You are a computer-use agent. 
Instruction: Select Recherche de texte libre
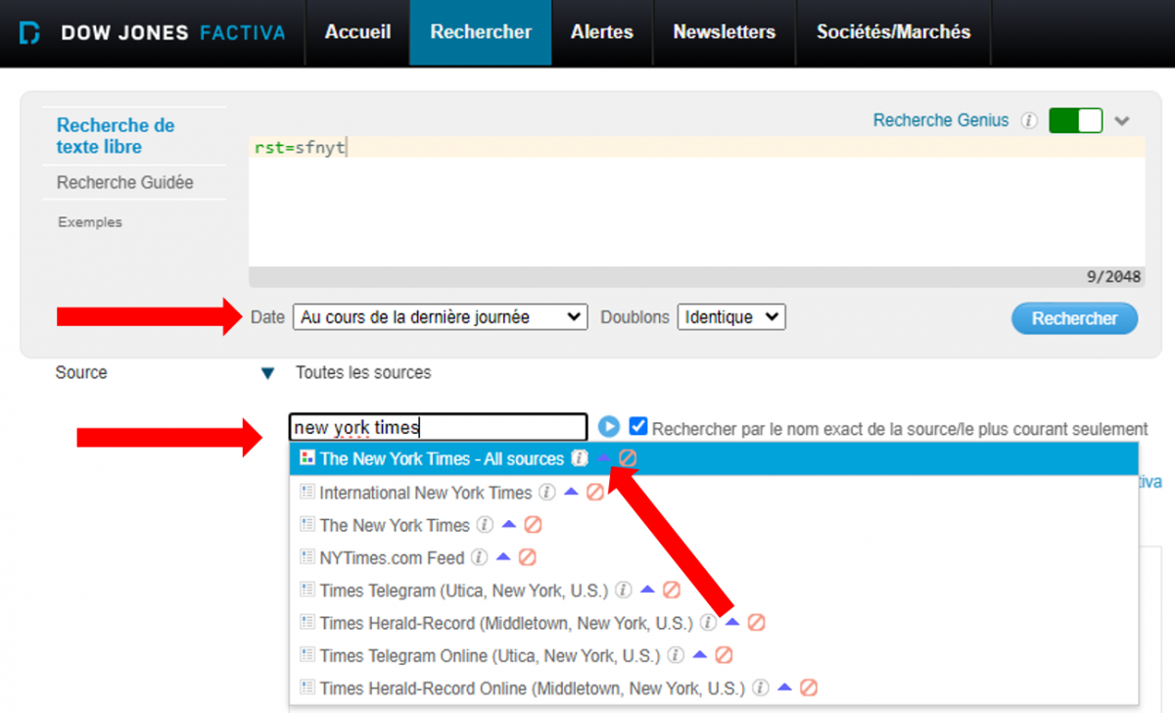pos(116,136)
